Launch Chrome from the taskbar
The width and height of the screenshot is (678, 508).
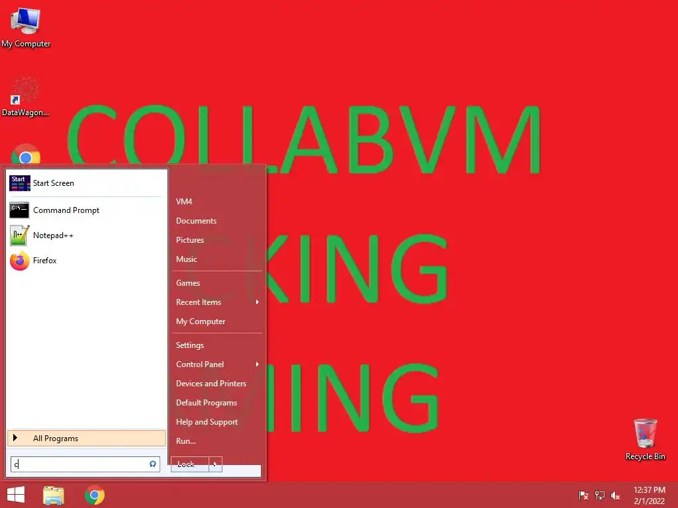point(95,495)
